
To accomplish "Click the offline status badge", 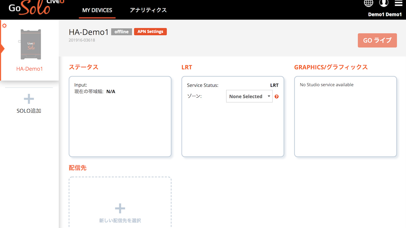I will pyautogui.click(x=121, y=32).
